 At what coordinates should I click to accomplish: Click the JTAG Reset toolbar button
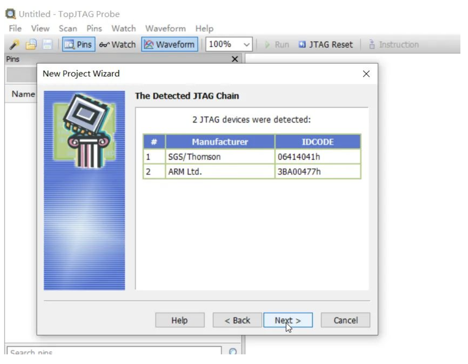coord(326,45)
